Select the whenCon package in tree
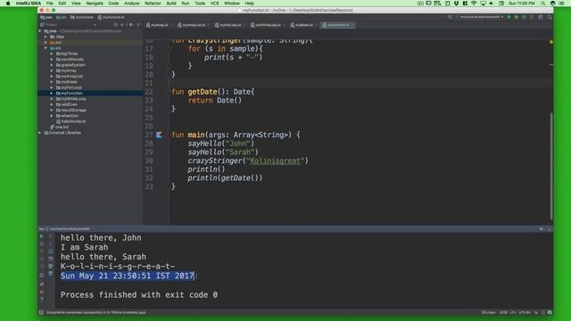571x321 pixels. click(70, 116)
